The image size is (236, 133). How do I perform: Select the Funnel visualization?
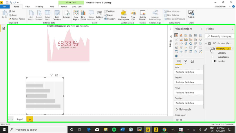tap(181, 48)
